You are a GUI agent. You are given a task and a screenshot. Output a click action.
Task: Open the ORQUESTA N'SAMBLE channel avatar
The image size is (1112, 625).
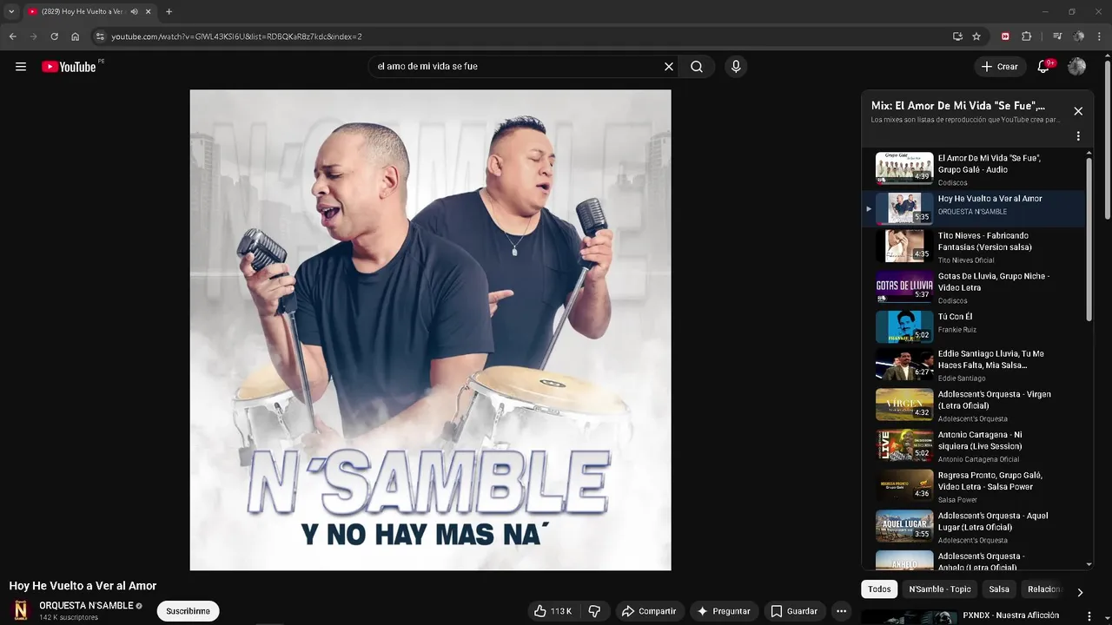21,610
